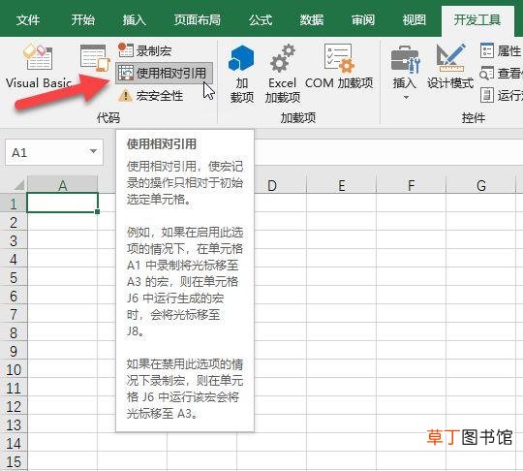Click cell A9
Screen dimensions: 523x471
point(62,351)
